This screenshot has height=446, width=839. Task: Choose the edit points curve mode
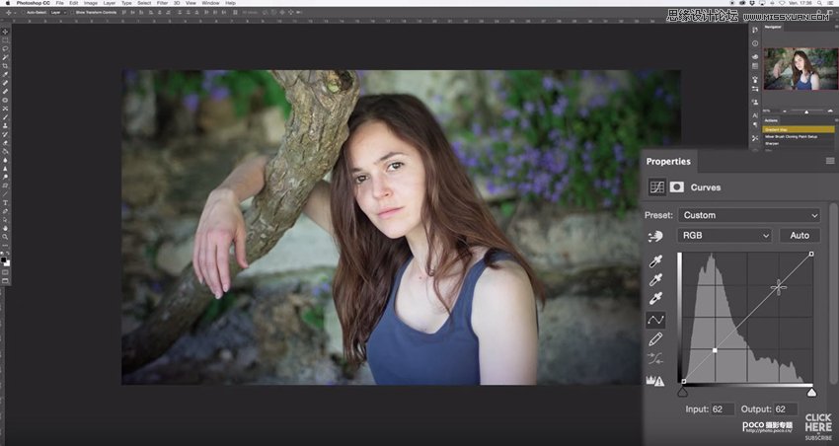pos(656,320)
